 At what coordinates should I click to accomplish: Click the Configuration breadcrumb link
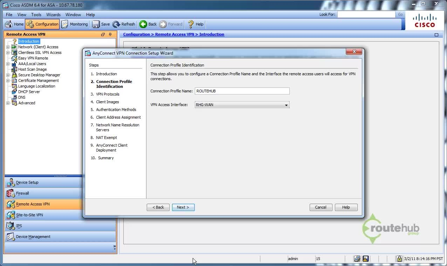137,34
